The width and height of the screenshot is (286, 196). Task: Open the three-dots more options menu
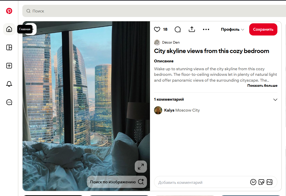coord(206,29)
